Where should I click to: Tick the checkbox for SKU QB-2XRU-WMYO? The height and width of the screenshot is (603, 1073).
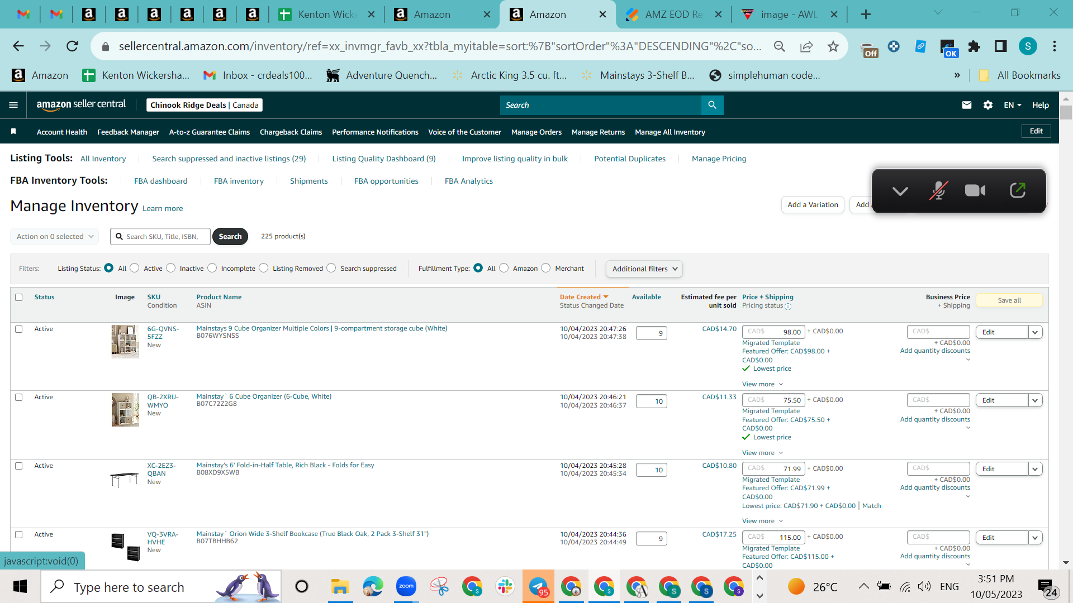19,397
